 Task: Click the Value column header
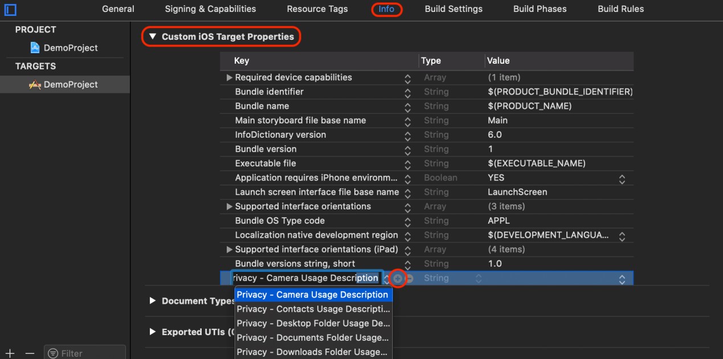pyautogui.click(x=499, y=61)
